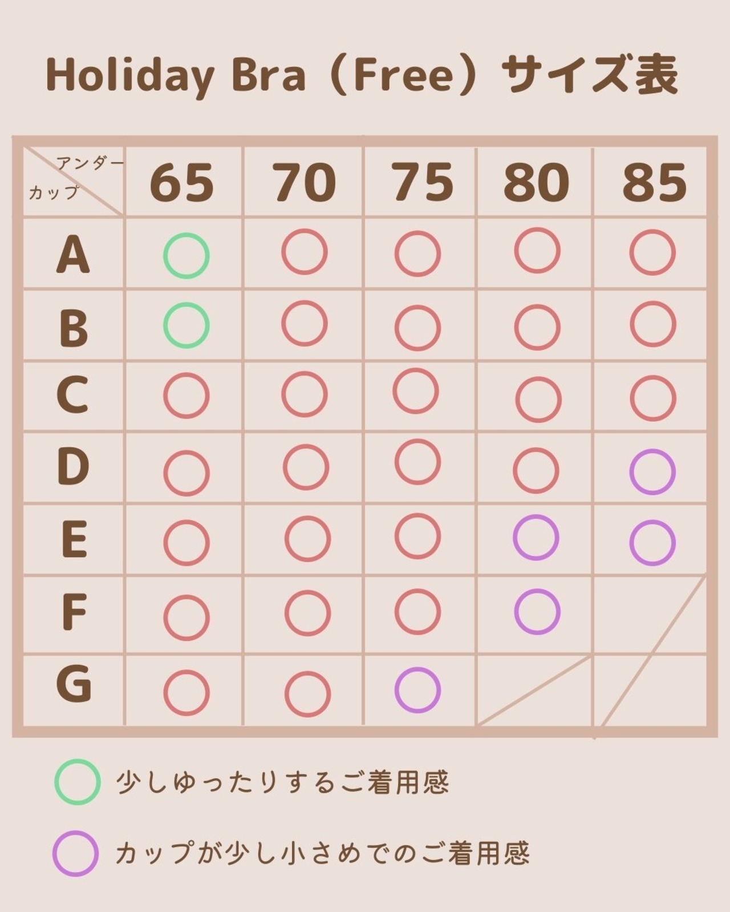Select the 85 underbust column header
The height and width of the screenshot is (912, 730).
[654, 183]
